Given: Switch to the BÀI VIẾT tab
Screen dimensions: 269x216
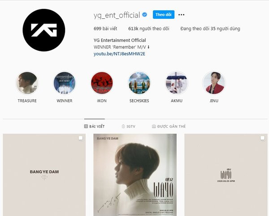Looking at the screenshot, I should click(94, 126).
